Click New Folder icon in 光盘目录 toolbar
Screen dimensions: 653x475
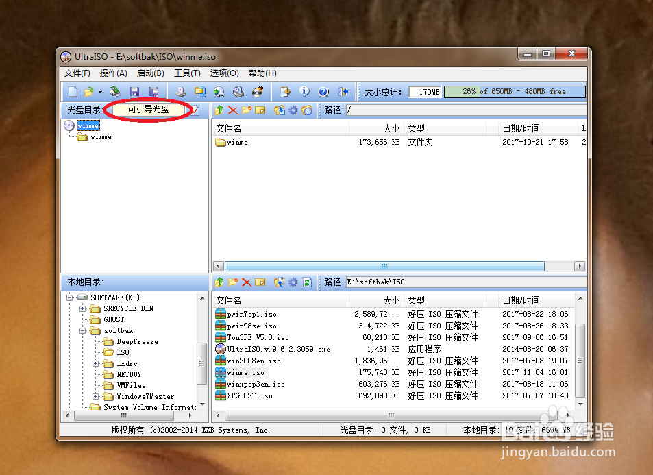(247, 110)
